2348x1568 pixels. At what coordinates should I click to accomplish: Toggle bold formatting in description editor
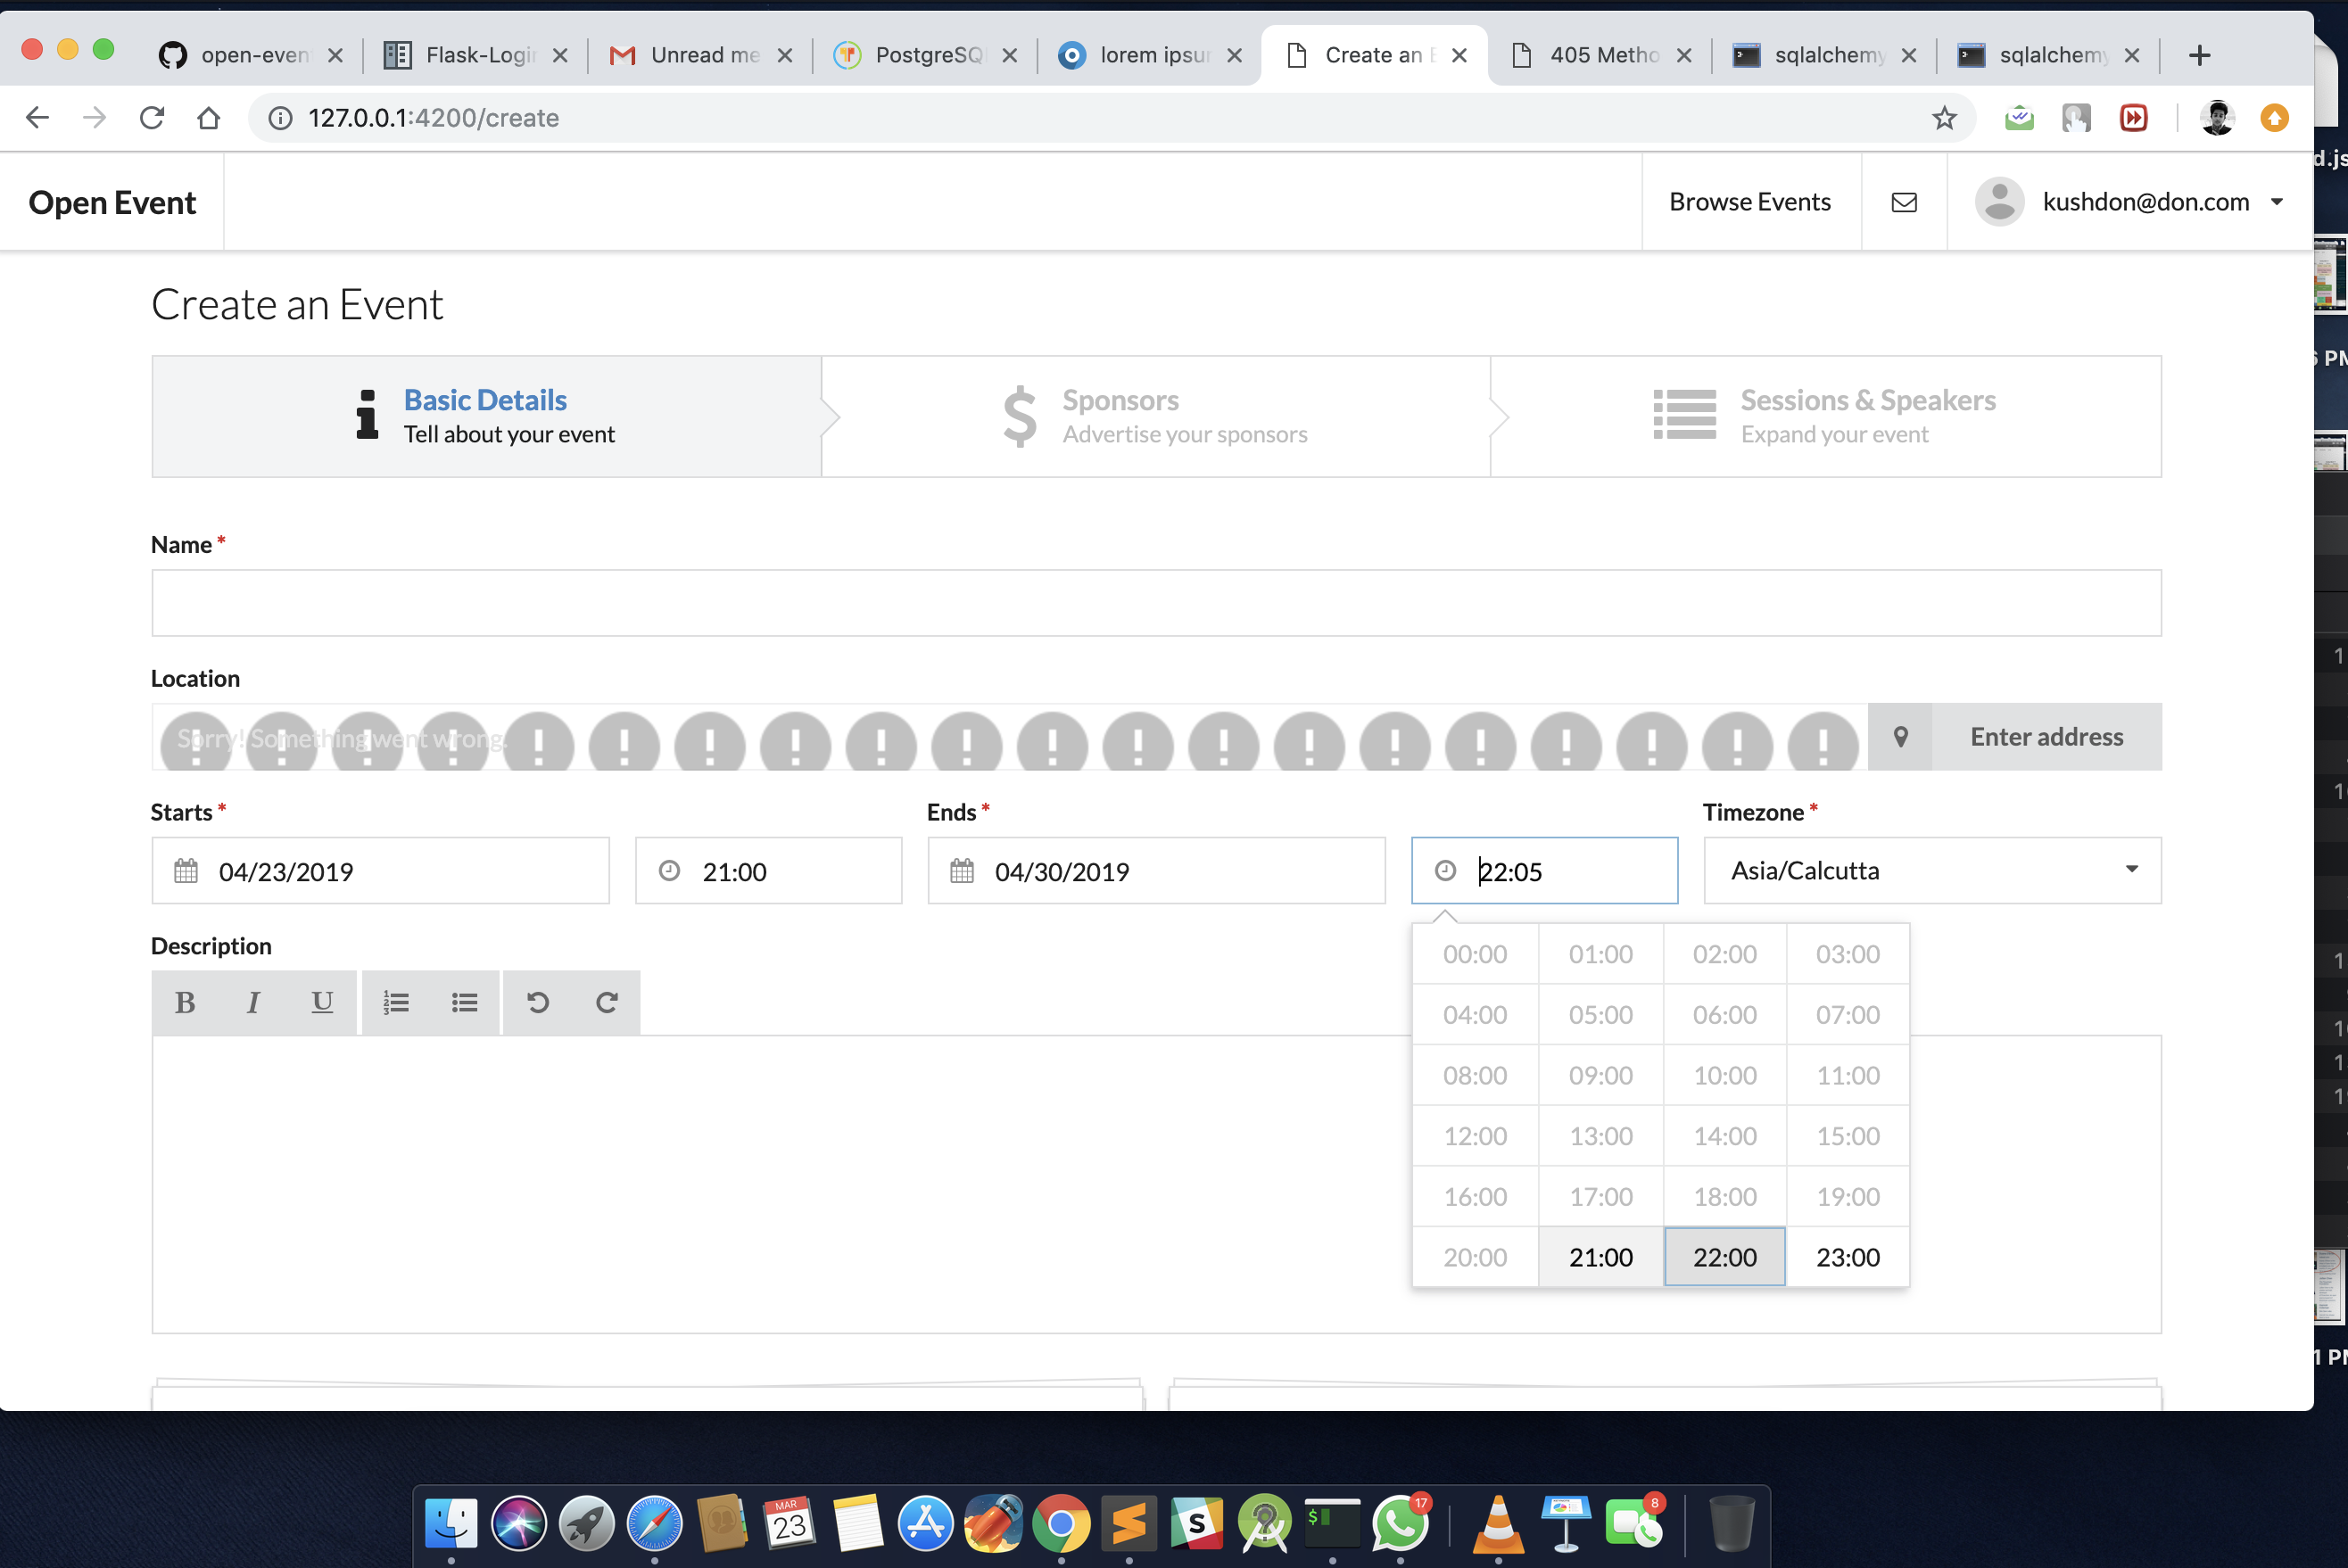tap(185, 1002)
